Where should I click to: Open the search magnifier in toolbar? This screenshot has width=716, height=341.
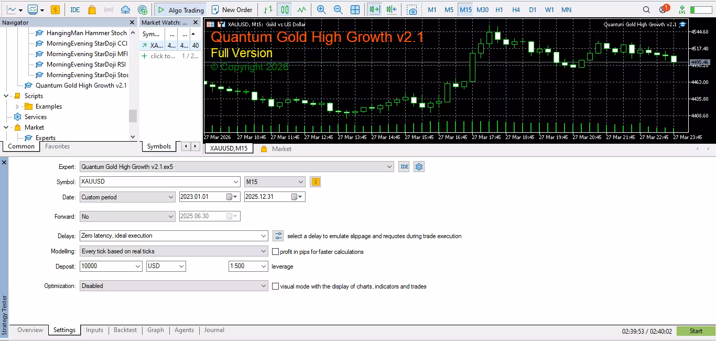(x=646, y=9)
